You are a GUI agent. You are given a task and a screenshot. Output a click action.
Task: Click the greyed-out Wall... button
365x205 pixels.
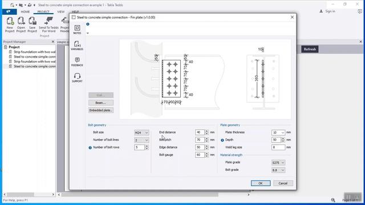tap(101, 95)
